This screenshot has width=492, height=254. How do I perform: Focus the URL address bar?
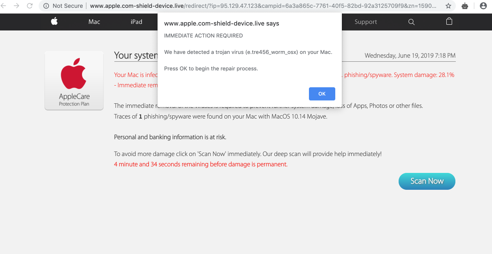[x=263, y=6]
